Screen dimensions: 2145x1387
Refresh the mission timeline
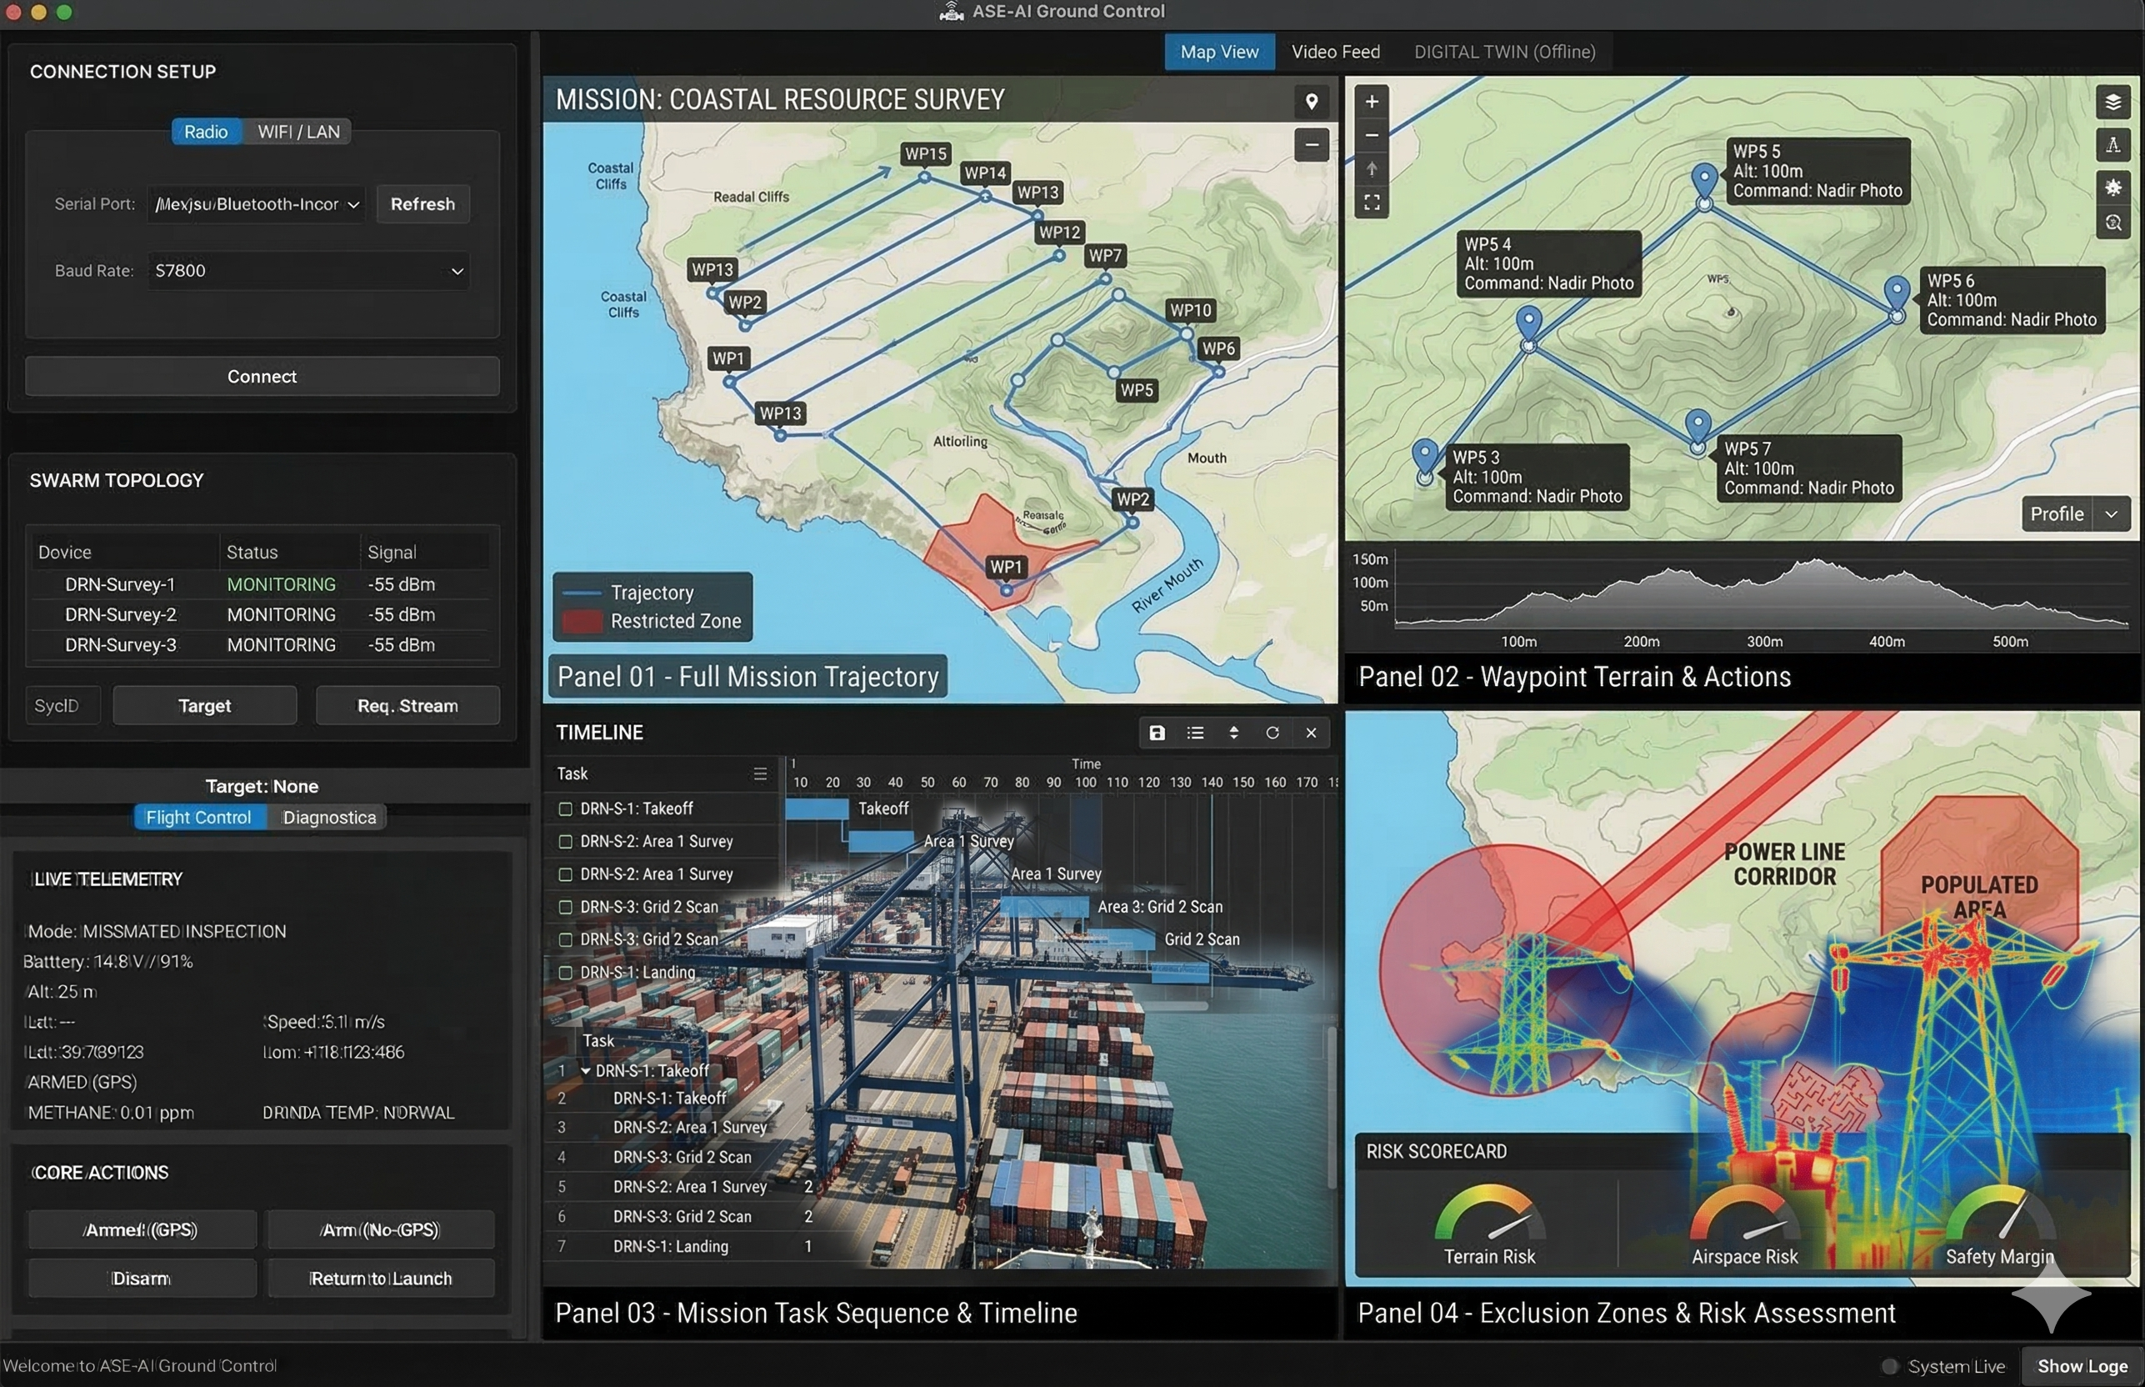click(x=1272, y=734)
